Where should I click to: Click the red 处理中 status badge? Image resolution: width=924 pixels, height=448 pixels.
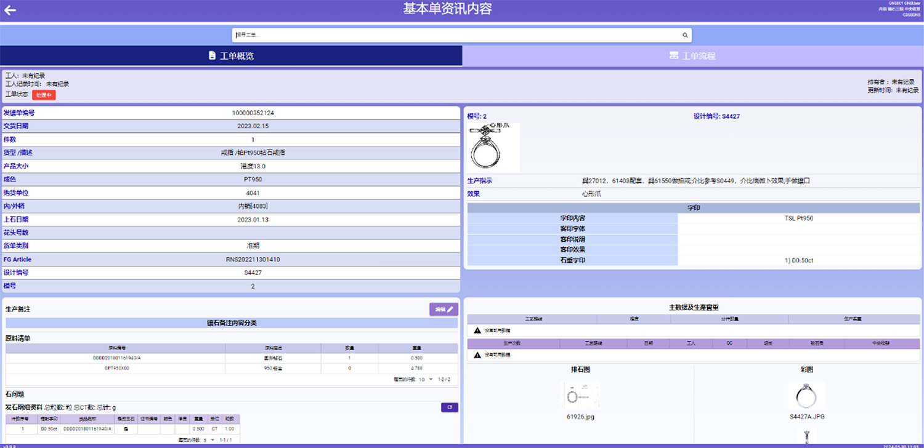(x=44, y=95)
